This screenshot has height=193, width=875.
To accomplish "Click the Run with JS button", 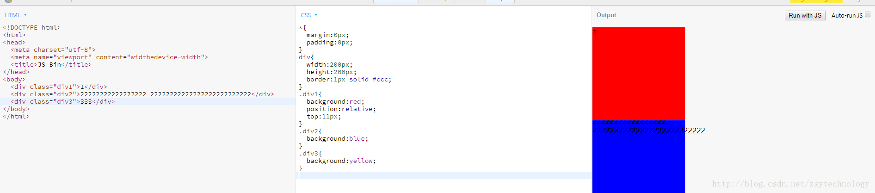I will tap(805, 15).
